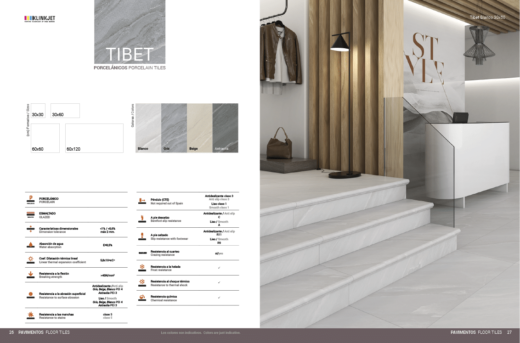Image resolution: width=520 pixels, height=343 pixels.
Task: Select the 60x120 tile size box
Action: click(94, 138)
